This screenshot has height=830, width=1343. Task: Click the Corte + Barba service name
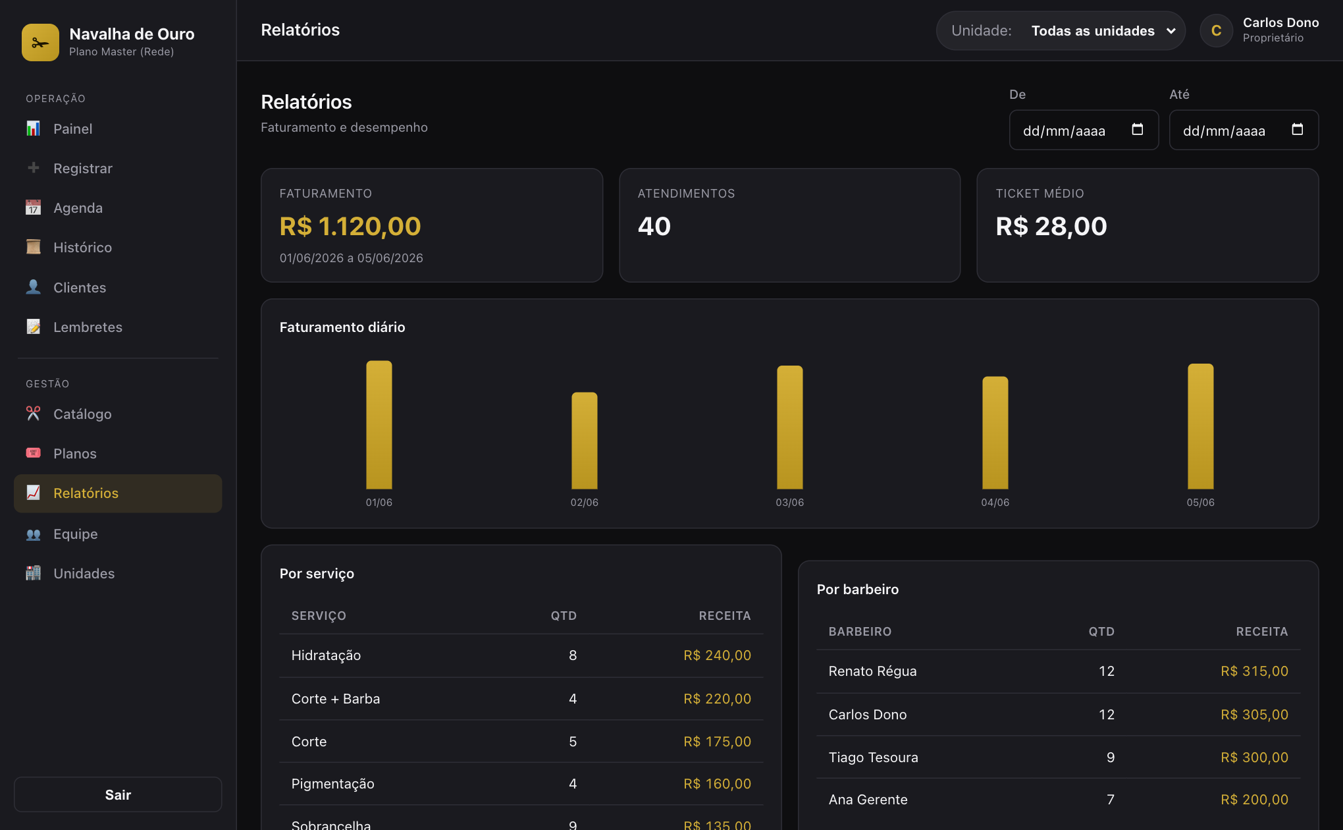pos(336,698)
